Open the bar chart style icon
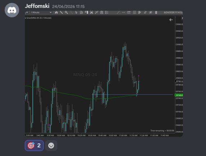The width and height of the screenshot is (206, 156). pyautogui.click(x=56, y=12)
